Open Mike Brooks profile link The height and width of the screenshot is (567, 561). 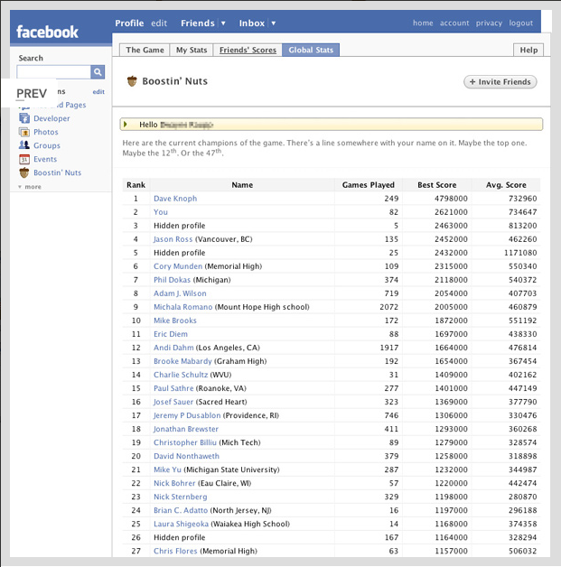click(175, 321)
